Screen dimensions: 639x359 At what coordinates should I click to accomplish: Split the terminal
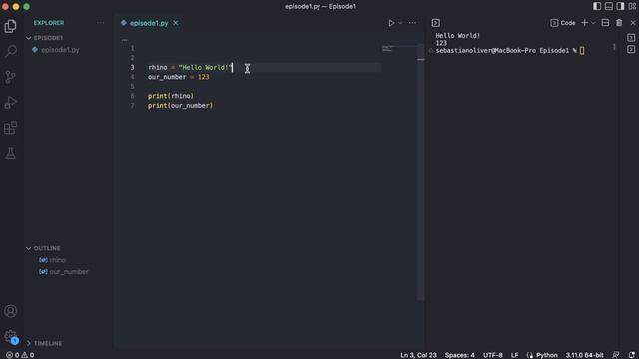tap(605, 23)
